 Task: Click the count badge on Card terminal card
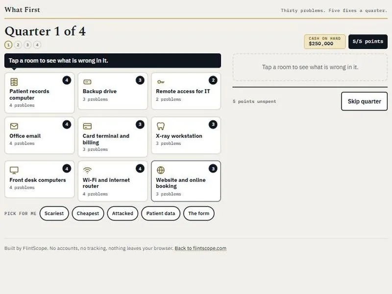coord(140,124)
